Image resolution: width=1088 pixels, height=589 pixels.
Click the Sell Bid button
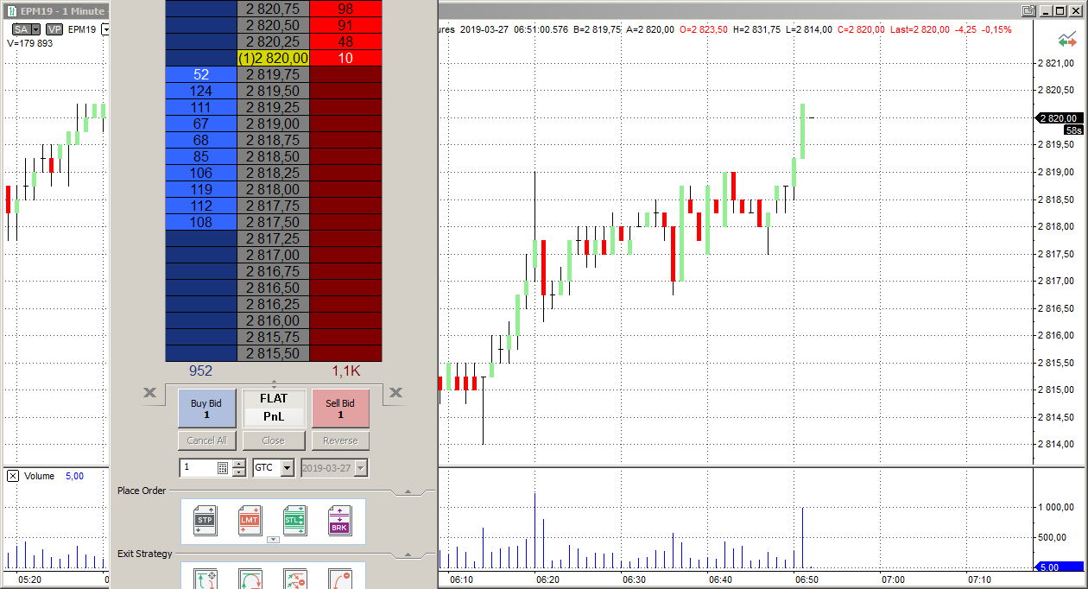point(340,408)
